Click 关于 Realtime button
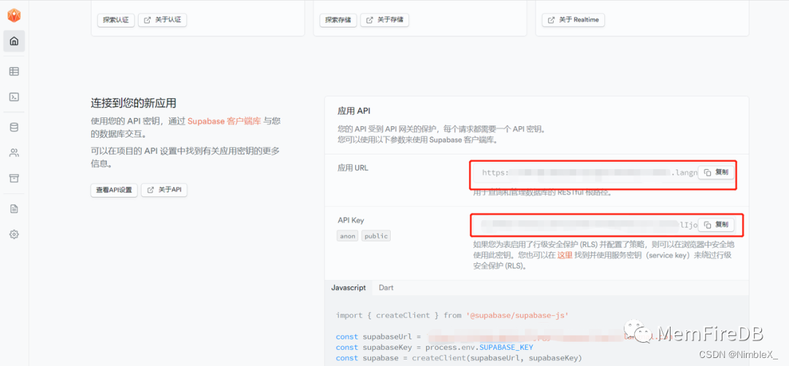 click(573, 20)
